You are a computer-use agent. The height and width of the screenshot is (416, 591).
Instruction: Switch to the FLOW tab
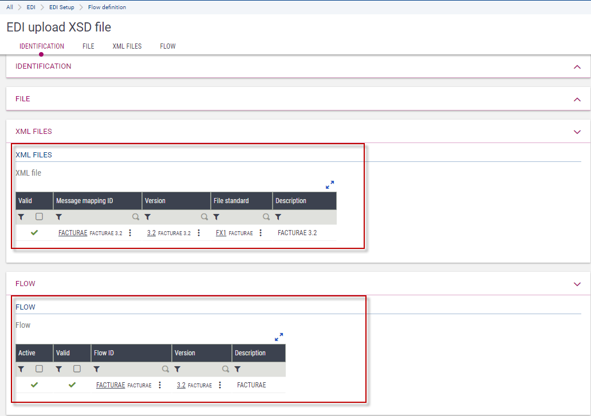[168, 46]
